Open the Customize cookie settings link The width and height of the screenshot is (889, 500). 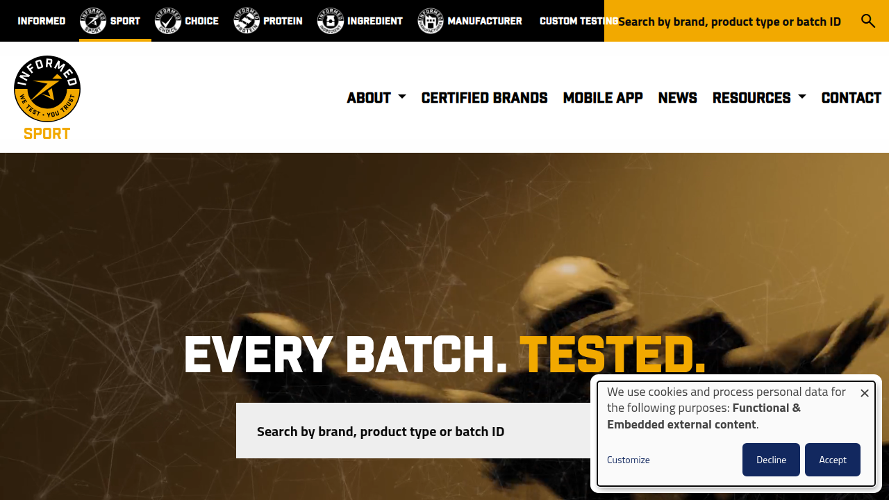(x=629, y=460)
